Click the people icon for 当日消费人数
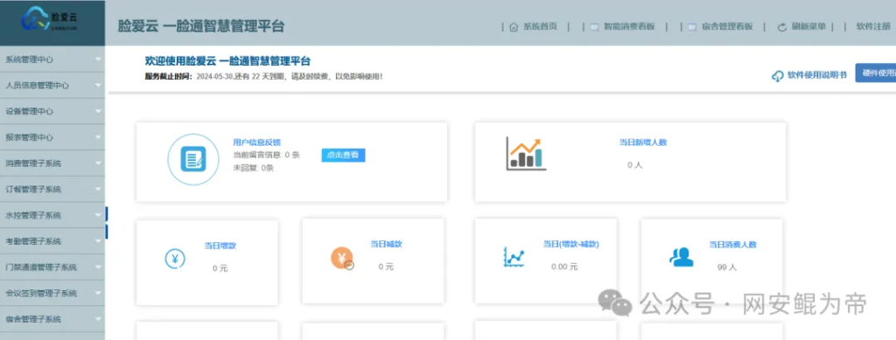This screenshot has width=896, height=340. (x=681, y=257)
